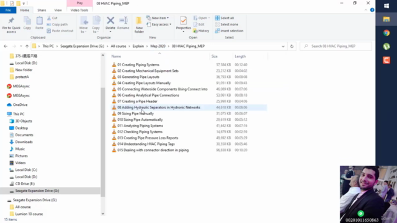Open Chrome from the taskbar

tap(386, 33)
